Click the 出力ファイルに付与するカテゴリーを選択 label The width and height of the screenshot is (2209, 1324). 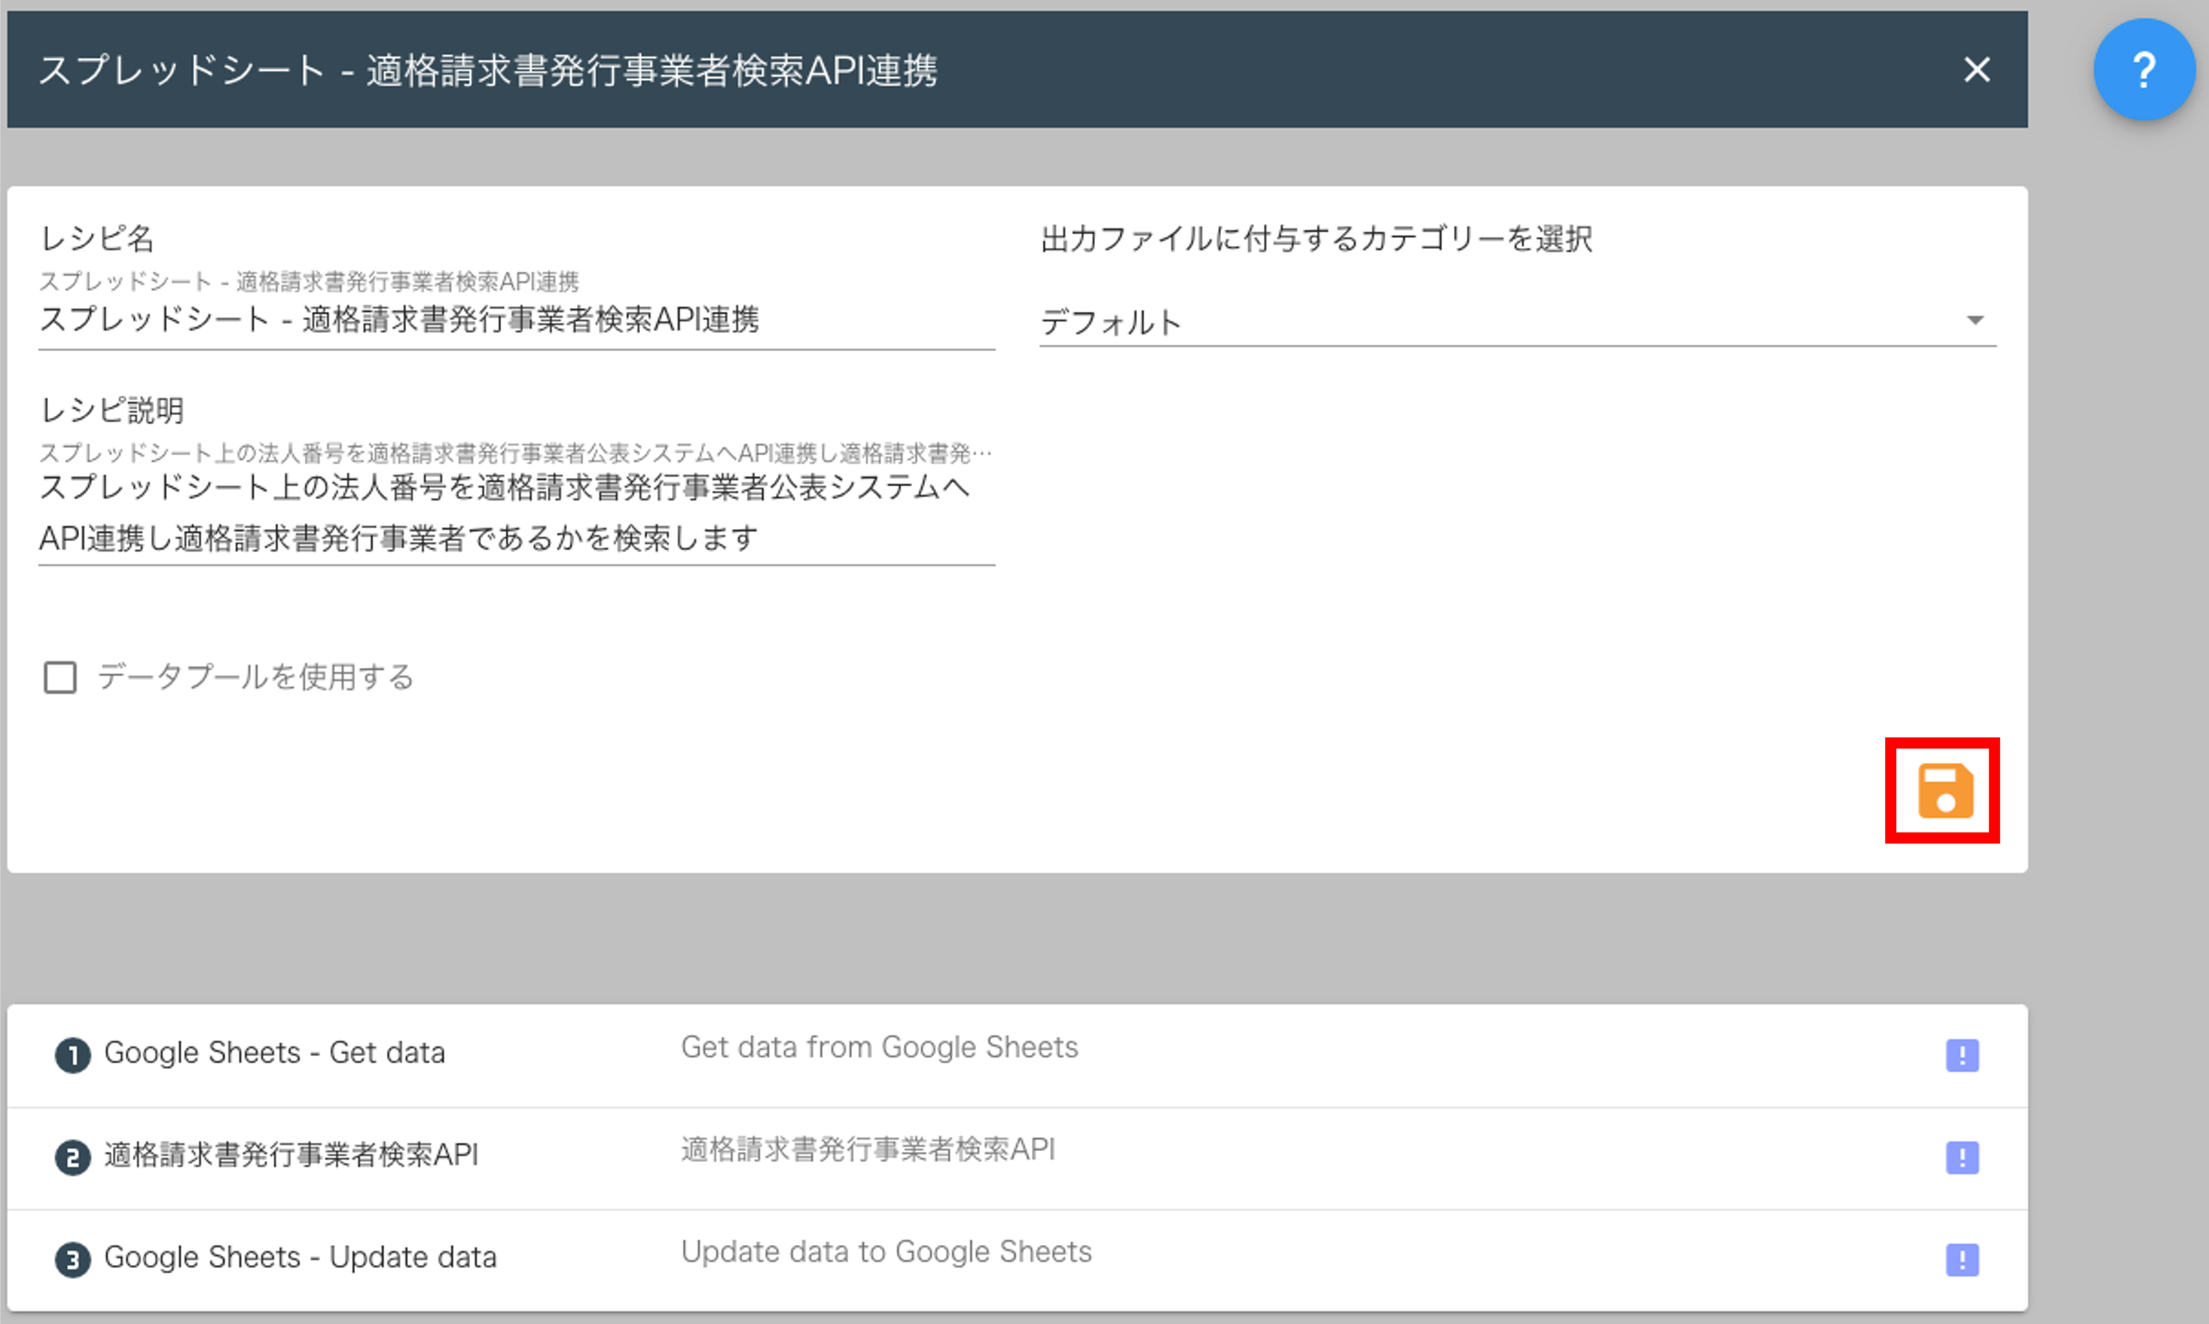(x=1316, y=239)
